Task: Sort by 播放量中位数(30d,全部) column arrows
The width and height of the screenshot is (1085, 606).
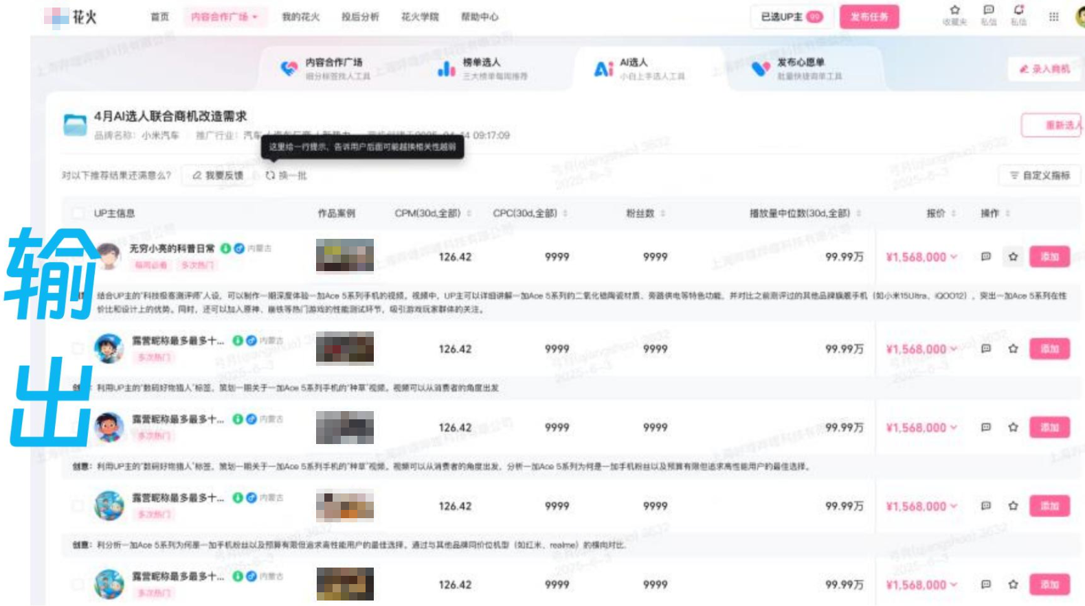Action: (859, 213)
